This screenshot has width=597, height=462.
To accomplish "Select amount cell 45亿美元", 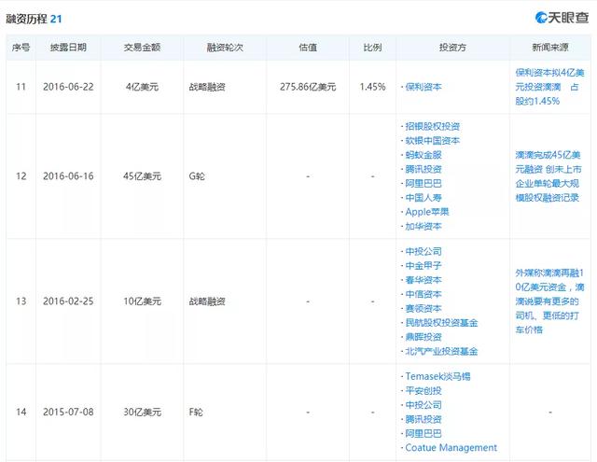I will point(142,176).
